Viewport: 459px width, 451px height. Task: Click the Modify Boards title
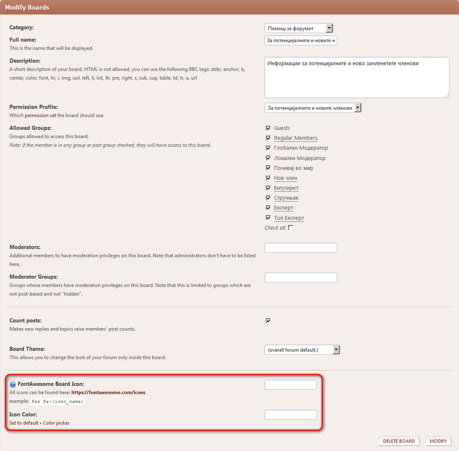tap(27, 7)
